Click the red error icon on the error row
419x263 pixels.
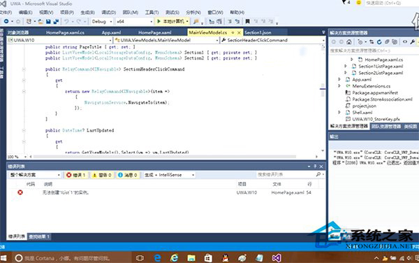[x=20, y=192]
